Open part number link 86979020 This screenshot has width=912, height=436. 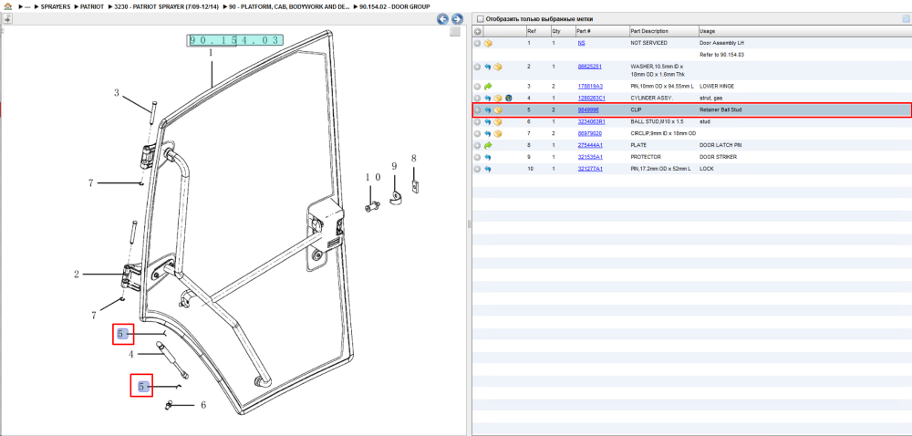point(589,134)
